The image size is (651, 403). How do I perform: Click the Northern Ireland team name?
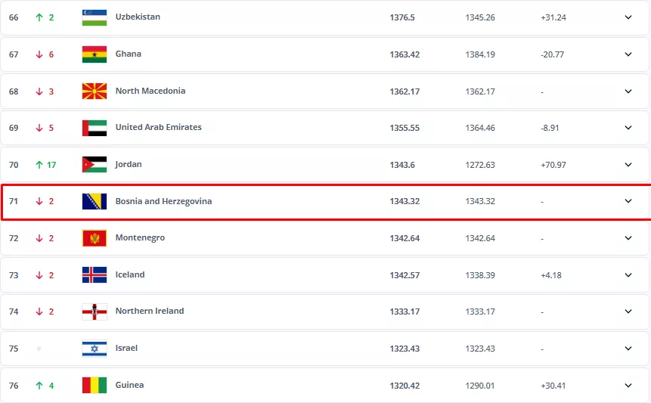tap(150, 312)
